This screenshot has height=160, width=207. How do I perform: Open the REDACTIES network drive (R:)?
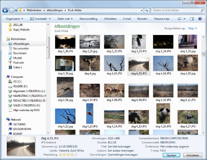pyautogui.click(x=29, y=101)
